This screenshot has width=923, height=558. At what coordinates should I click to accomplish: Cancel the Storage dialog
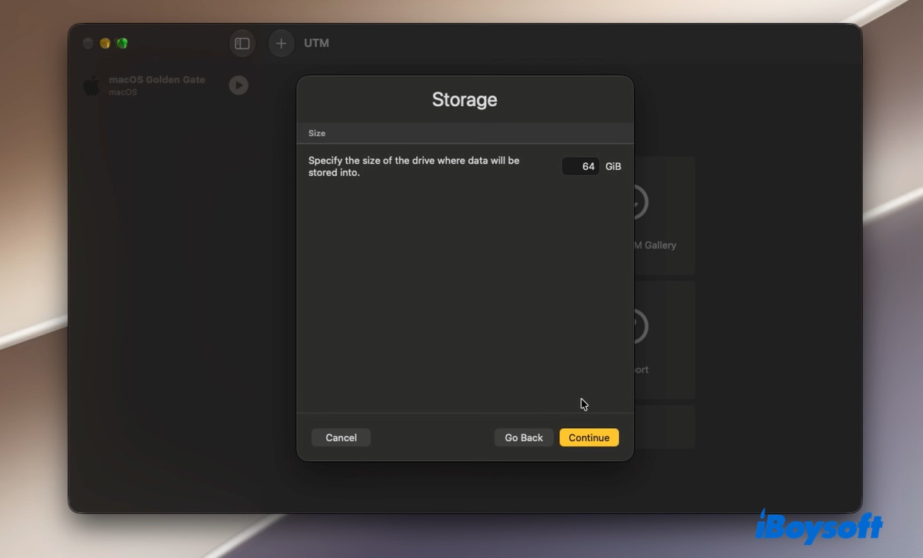[x=341, y=437]
